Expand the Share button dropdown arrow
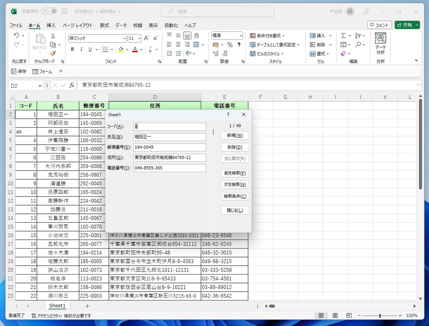 pos(417,25)
